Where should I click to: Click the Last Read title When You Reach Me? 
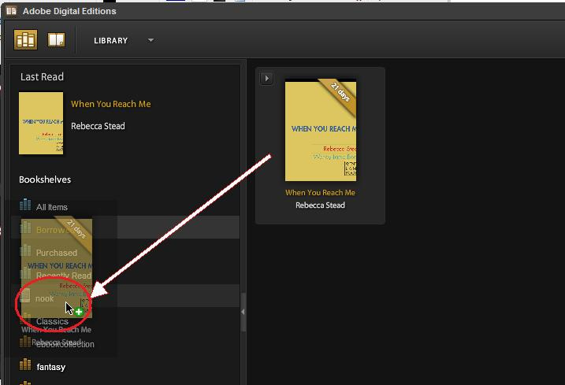point(110,104)
